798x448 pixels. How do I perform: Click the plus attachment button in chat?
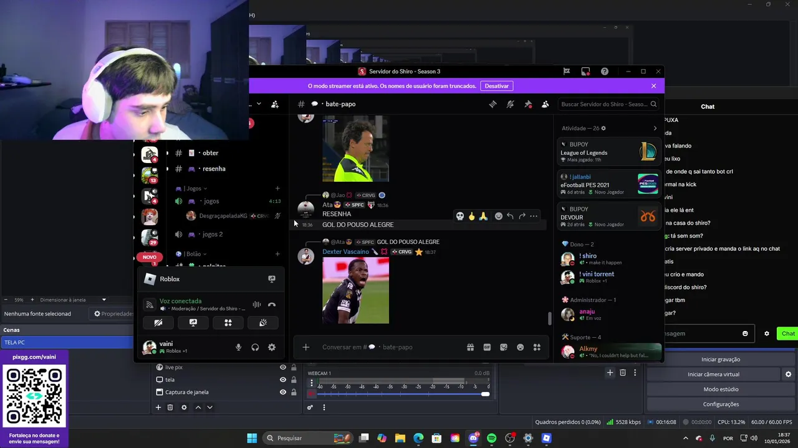[305, 347]
